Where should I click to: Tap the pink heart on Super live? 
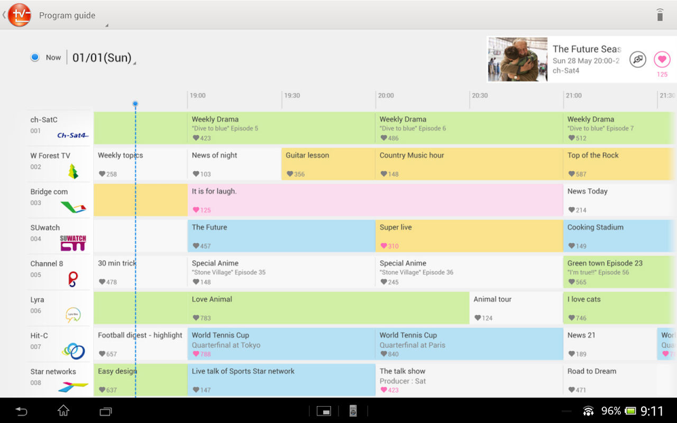coord(383,246)
